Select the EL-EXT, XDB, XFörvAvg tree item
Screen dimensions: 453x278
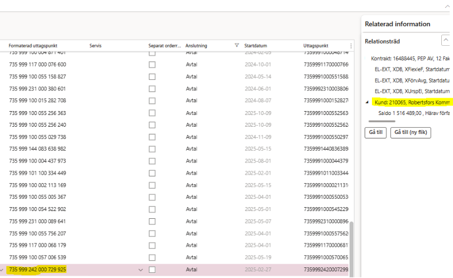(412, 80)
